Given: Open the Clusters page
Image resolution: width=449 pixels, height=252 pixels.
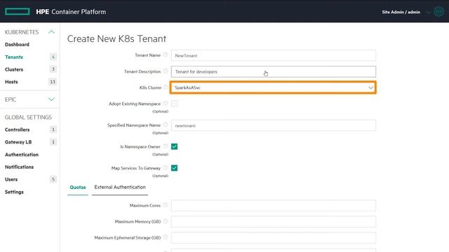Looking at the screenshot, I should pos(14,69).
